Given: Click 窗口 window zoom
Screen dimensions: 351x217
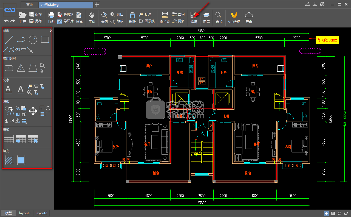Looking at the screenshot, I should pos(117,15).
